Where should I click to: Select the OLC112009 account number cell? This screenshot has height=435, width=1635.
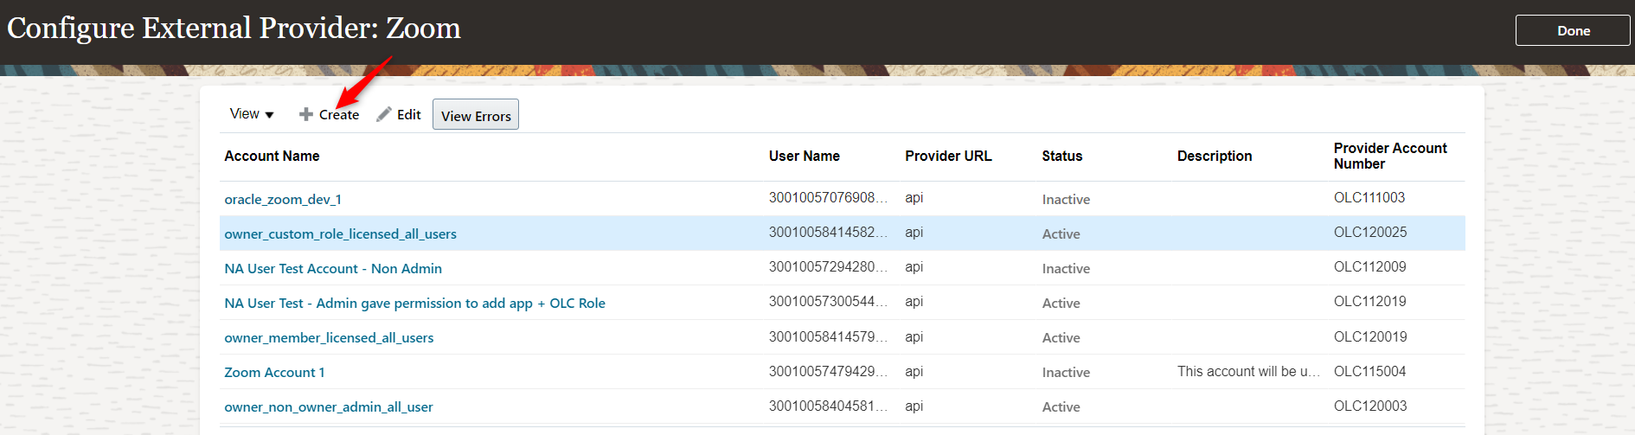[x=1370, y=267]
